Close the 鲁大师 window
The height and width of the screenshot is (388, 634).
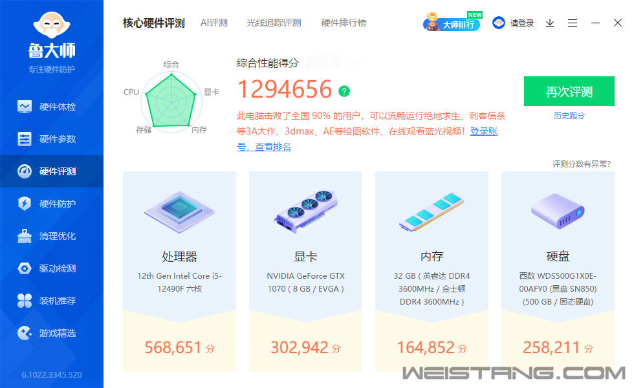(618, 23)
